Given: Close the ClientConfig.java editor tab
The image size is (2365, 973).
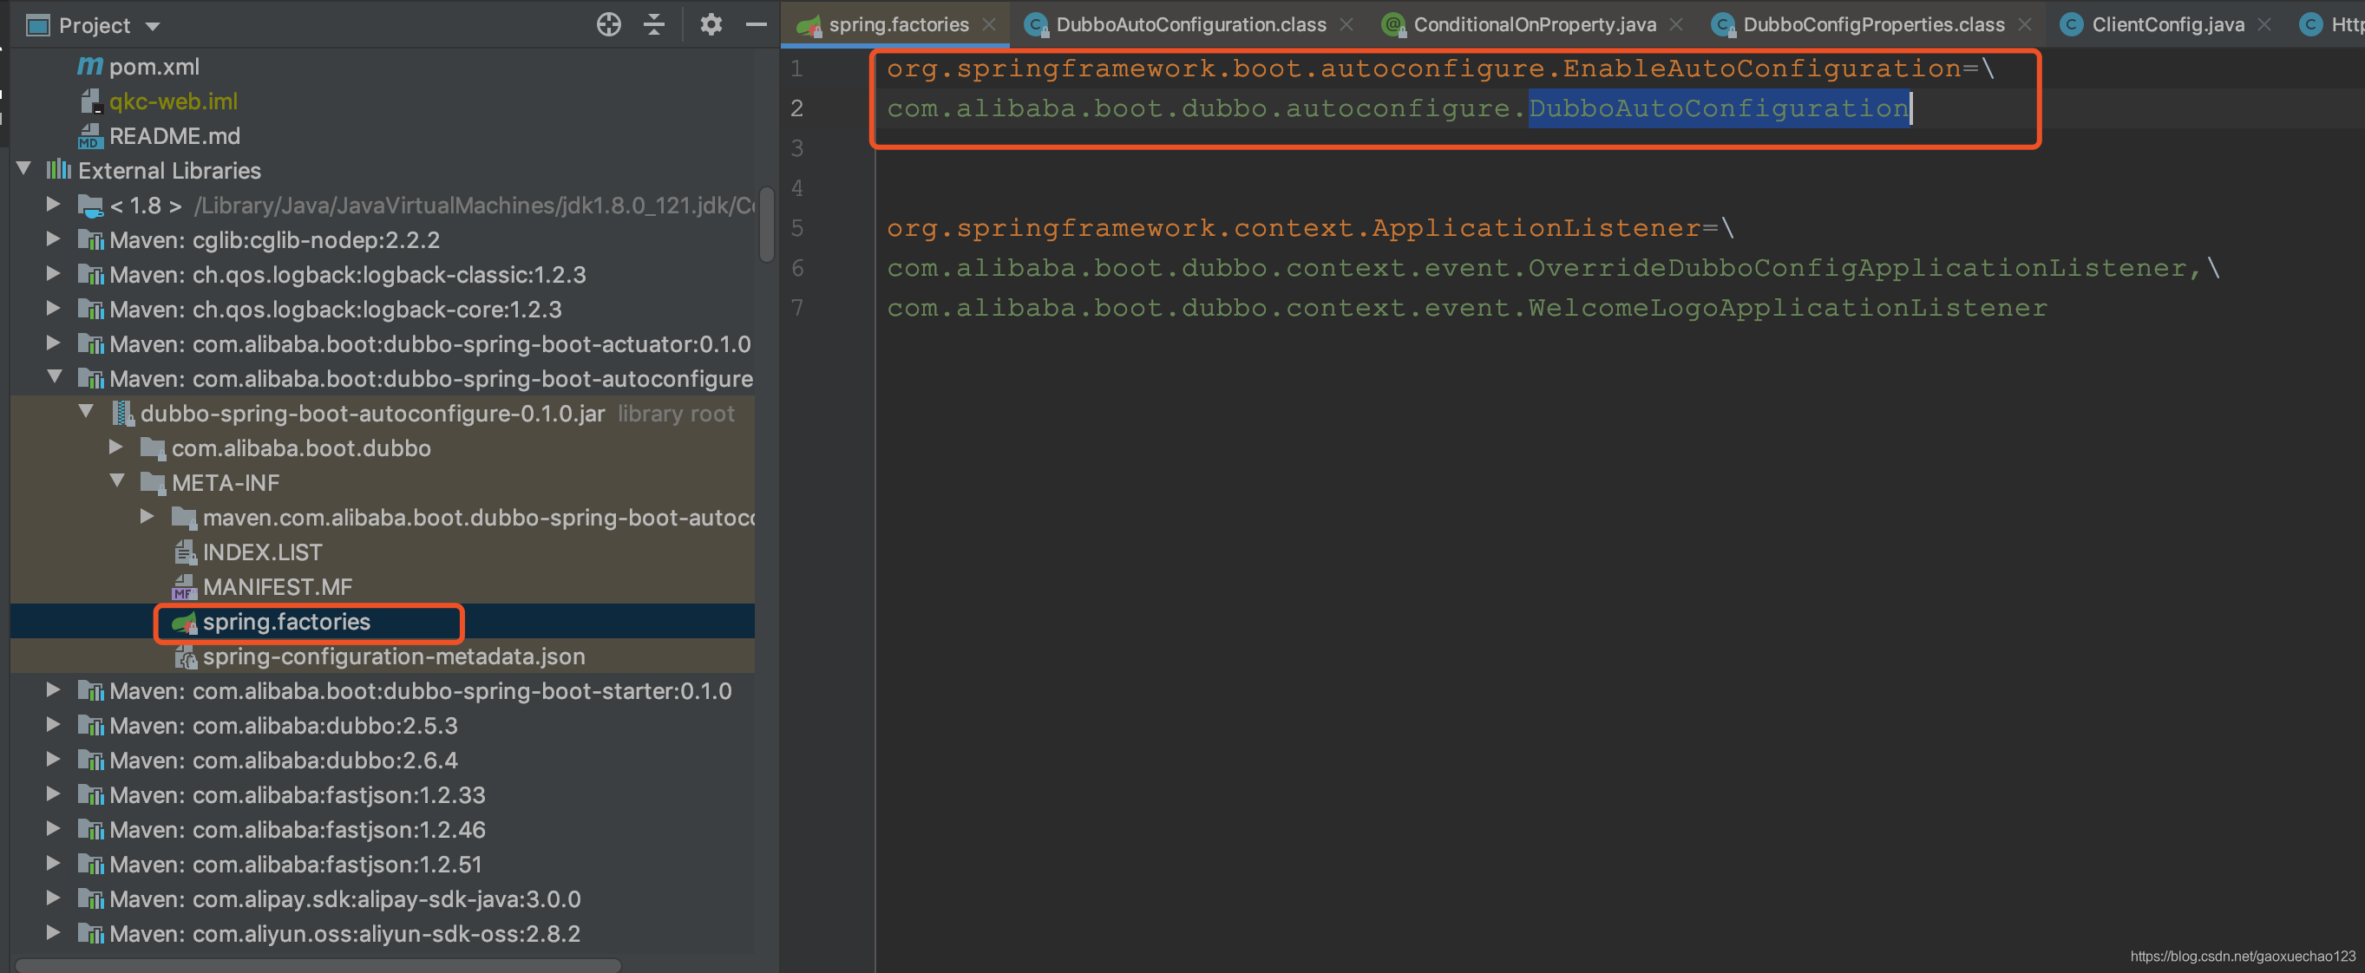Looking at the screenshot, I should tap(2264, 24).
